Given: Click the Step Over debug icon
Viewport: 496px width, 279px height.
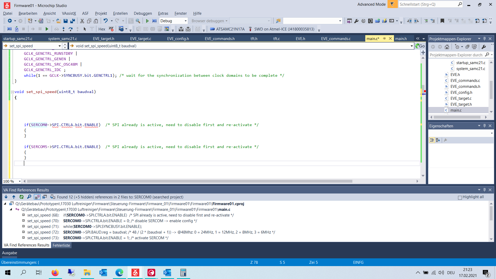Looking at the screenshot, I should [x=71, y=29].
